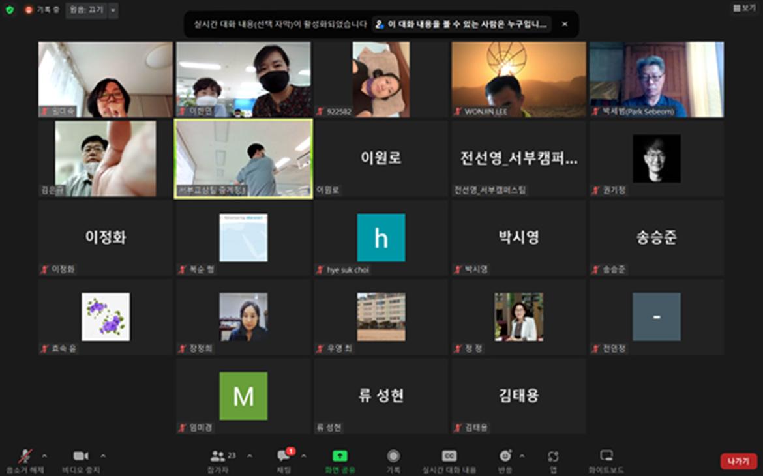The height and width of the screenshot is (476, 763).
Task: Toggle the 원음: 끄기 original sound button
Action: click(86, 10)
